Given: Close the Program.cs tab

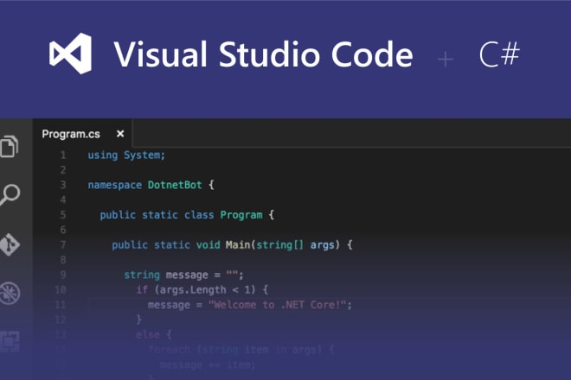Looking at the screenshot, I should pyautogui.click(x=120, y=134).
